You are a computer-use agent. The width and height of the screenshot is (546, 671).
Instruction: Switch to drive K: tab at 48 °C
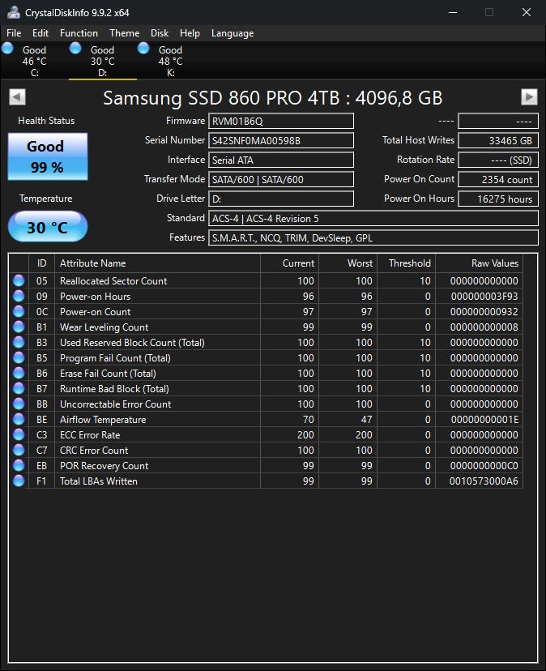click(171, 61)
